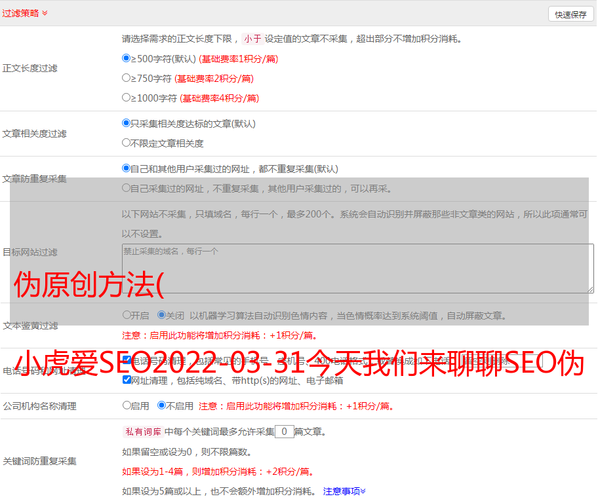Select the ≥500字符 default length option
Image resolution: width=598 pixels, height=503 pixels.
pos(126,58)
